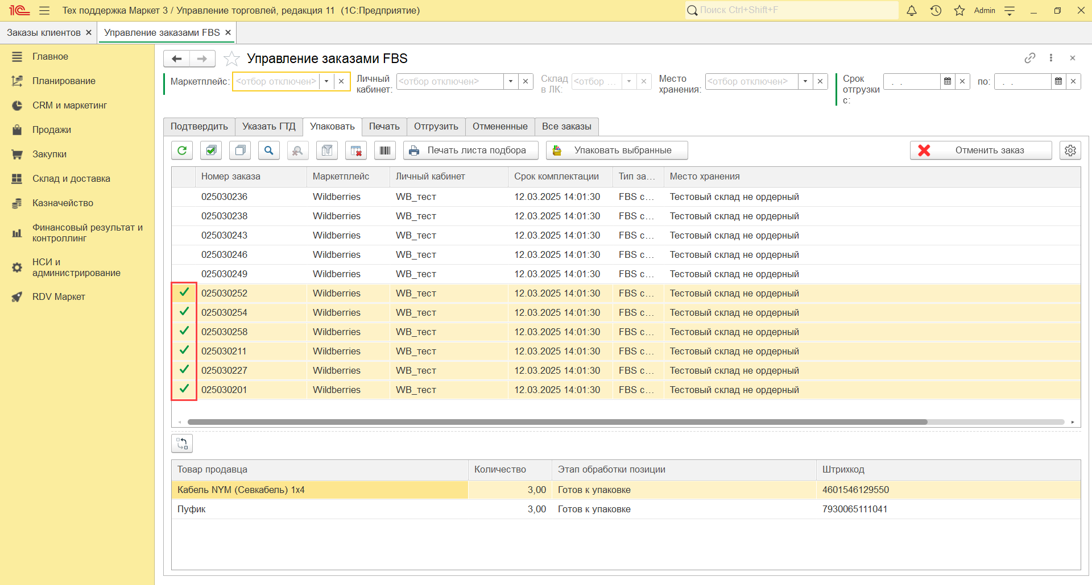Open search with the magnifier icon

click(x=269, y=151)
